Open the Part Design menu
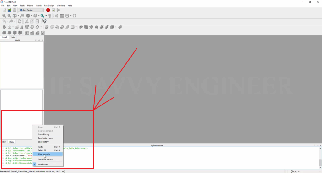Screen dimensions: 322x173 (x=49, y=6)
